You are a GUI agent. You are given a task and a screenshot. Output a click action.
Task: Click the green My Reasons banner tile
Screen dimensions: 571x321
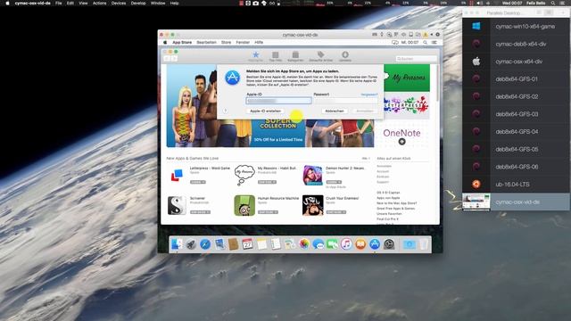pos(407,78)
